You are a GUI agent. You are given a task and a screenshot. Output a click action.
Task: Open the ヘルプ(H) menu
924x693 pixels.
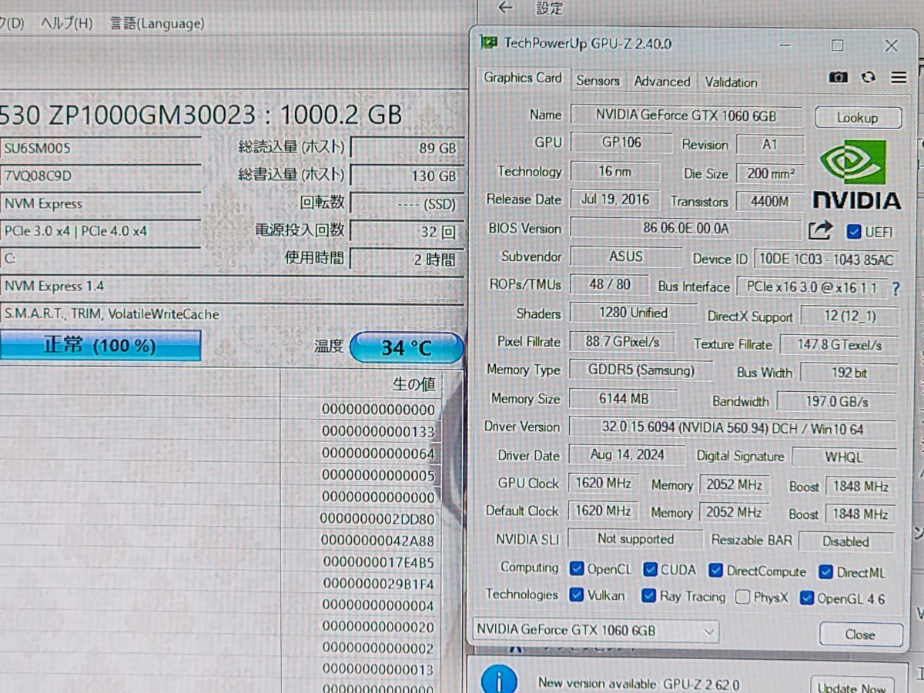66,23
